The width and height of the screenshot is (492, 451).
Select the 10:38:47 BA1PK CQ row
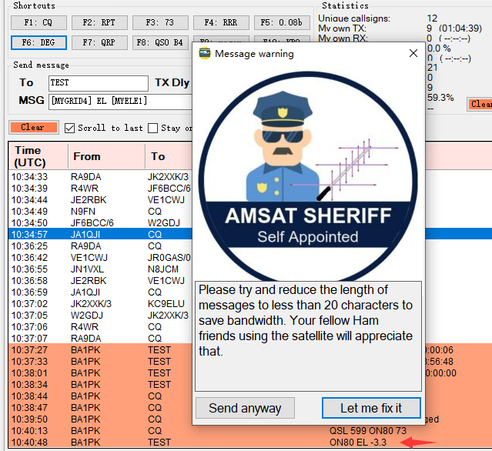click(100, 408)
